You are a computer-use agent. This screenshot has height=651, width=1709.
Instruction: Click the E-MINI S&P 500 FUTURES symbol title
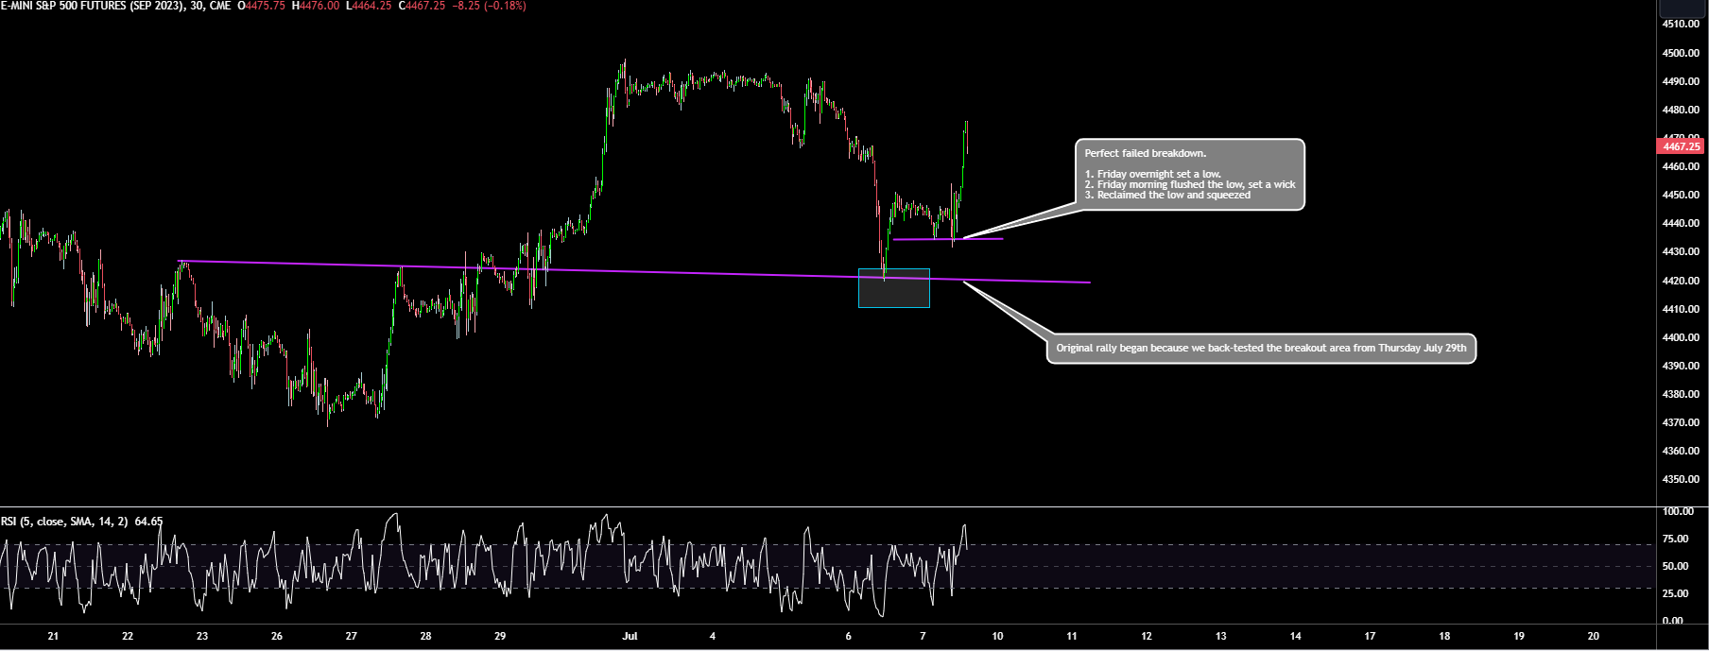click(92, 6)
